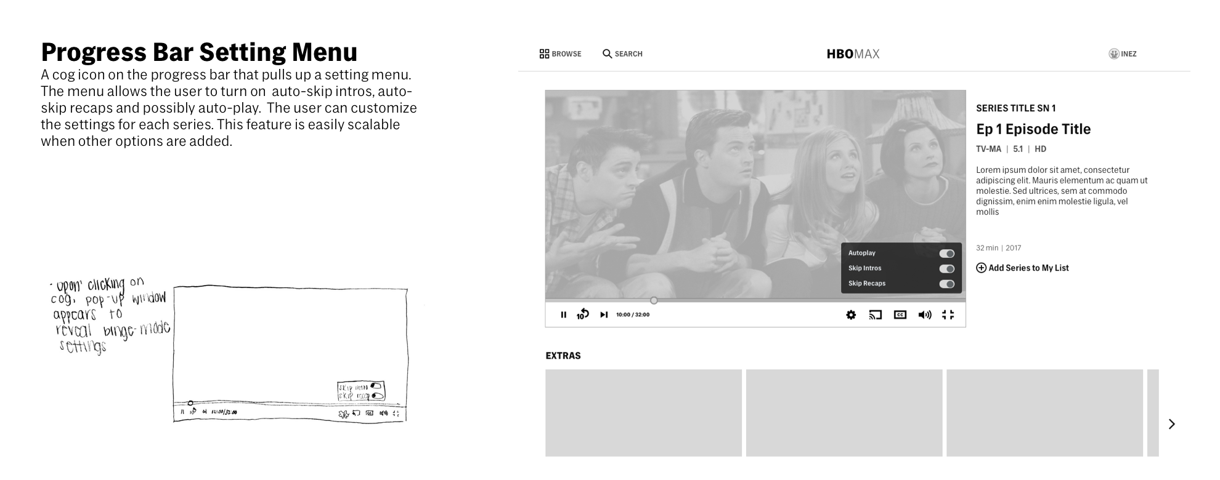Click the progress bar scrubber handle

(x=654, y=300)
